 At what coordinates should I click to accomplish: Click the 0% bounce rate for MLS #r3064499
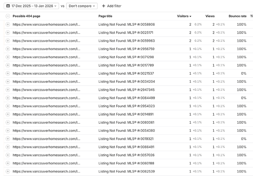(x=243, y=98)
